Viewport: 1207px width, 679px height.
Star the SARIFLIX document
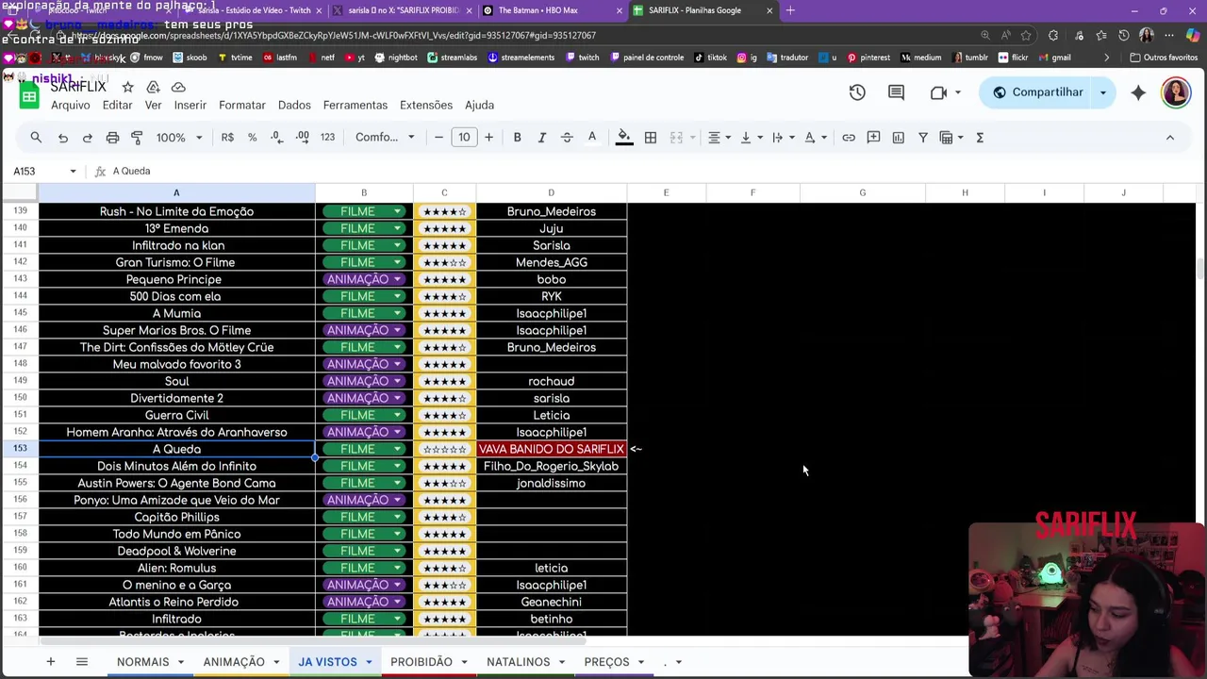[127, 87]
